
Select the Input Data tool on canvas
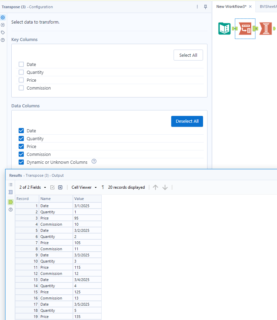(x=225, y=29)
